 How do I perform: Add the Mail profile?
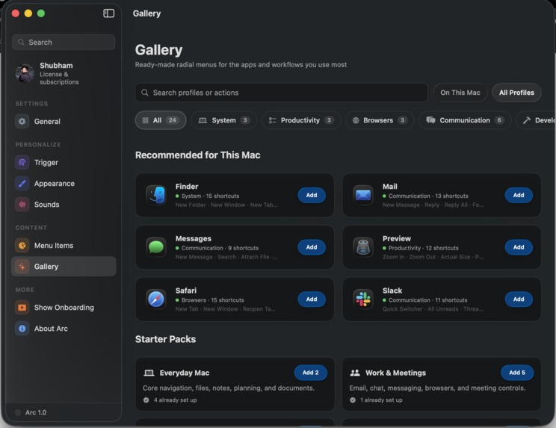519,195
